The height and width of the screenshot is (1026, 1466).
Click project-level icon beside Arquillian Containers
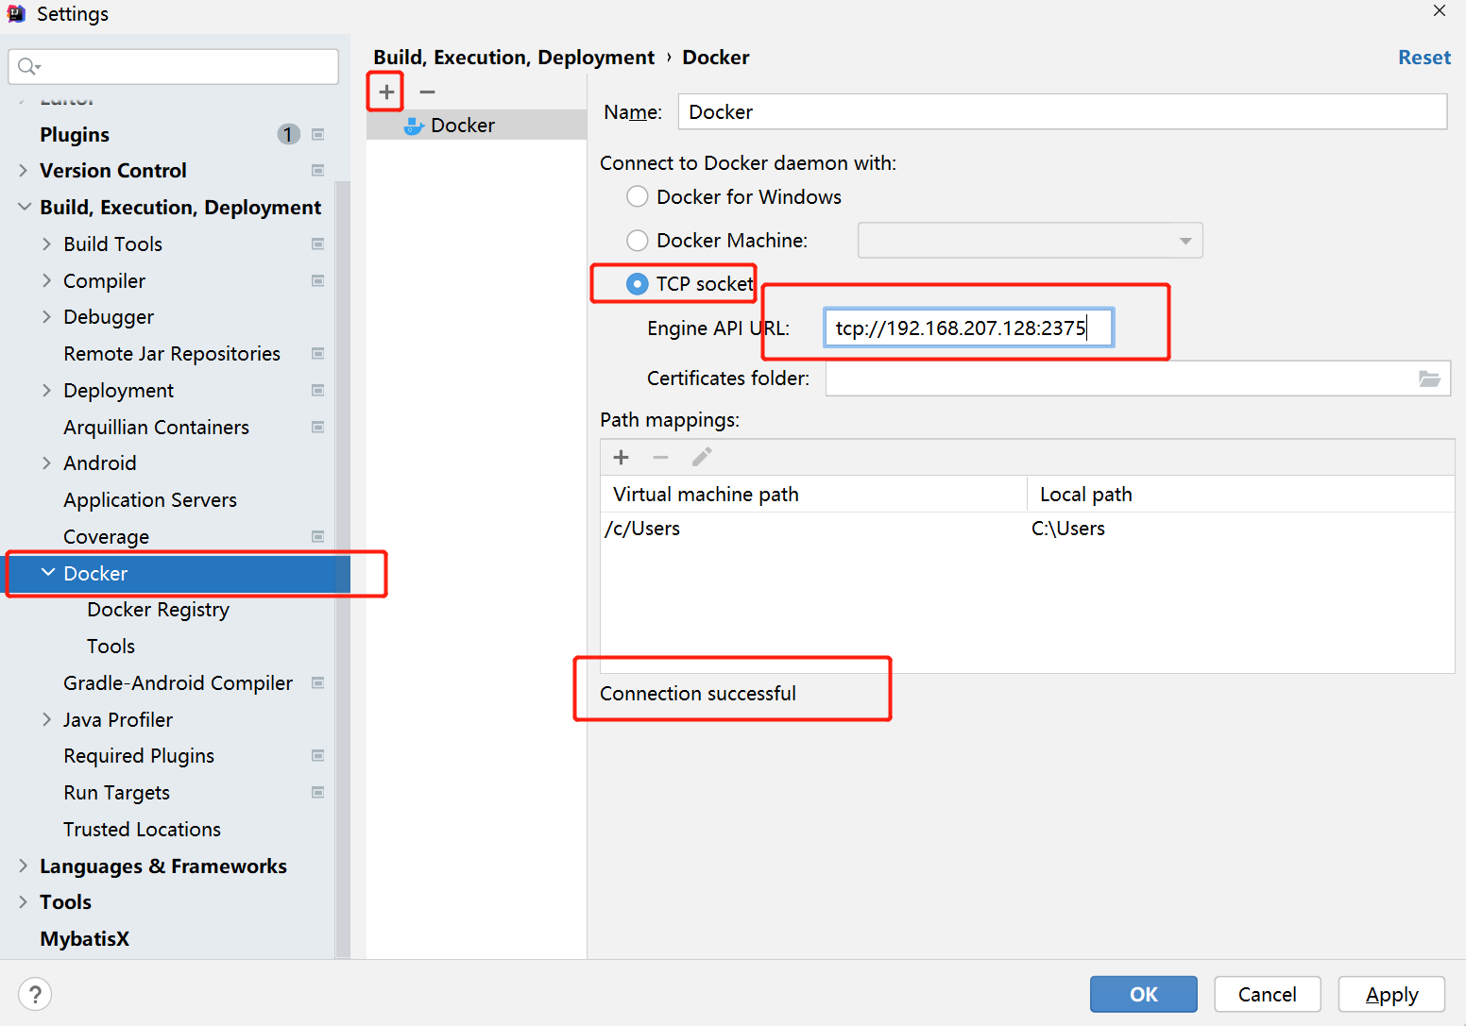318,428
